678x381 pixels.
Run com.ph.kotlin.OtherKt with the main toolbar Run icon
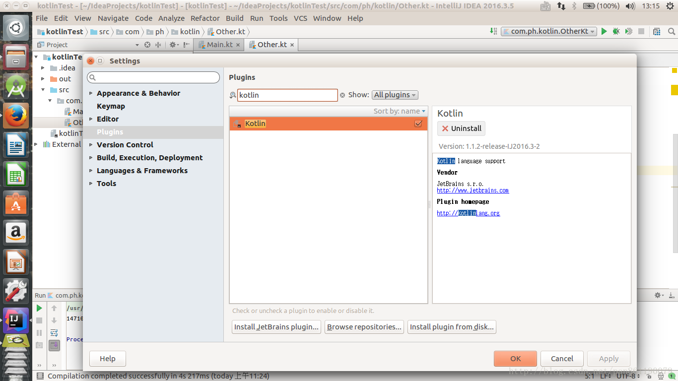604,31
